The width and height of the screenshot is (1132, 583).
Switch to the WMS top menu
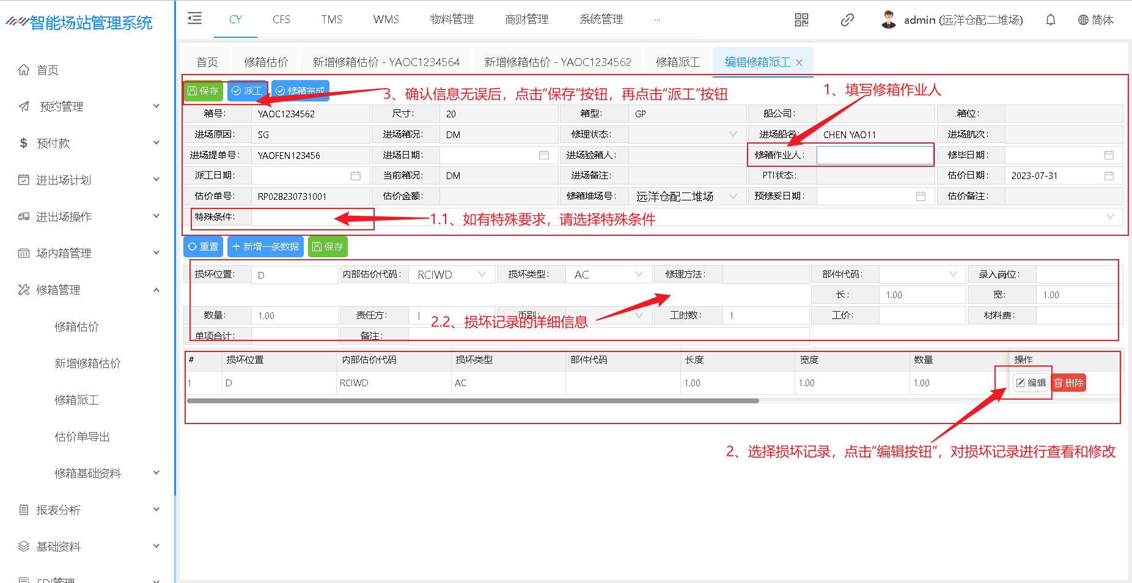coord(386,20)
